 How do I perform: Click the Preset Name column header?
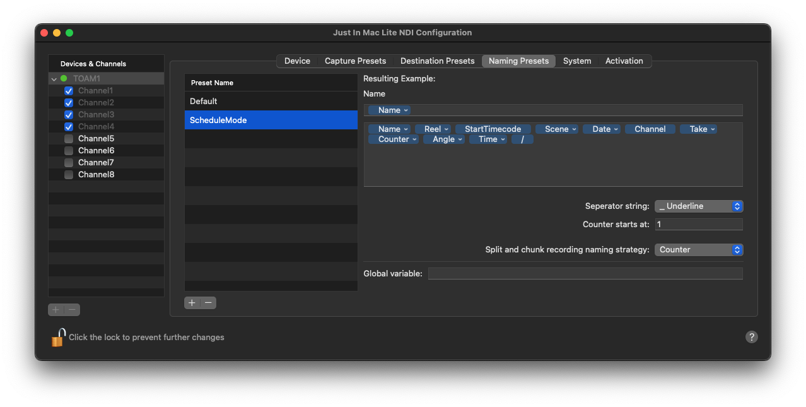(x=271, y=83)
